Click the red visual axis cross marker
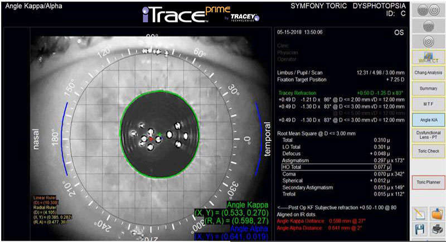 coord(151,139)
